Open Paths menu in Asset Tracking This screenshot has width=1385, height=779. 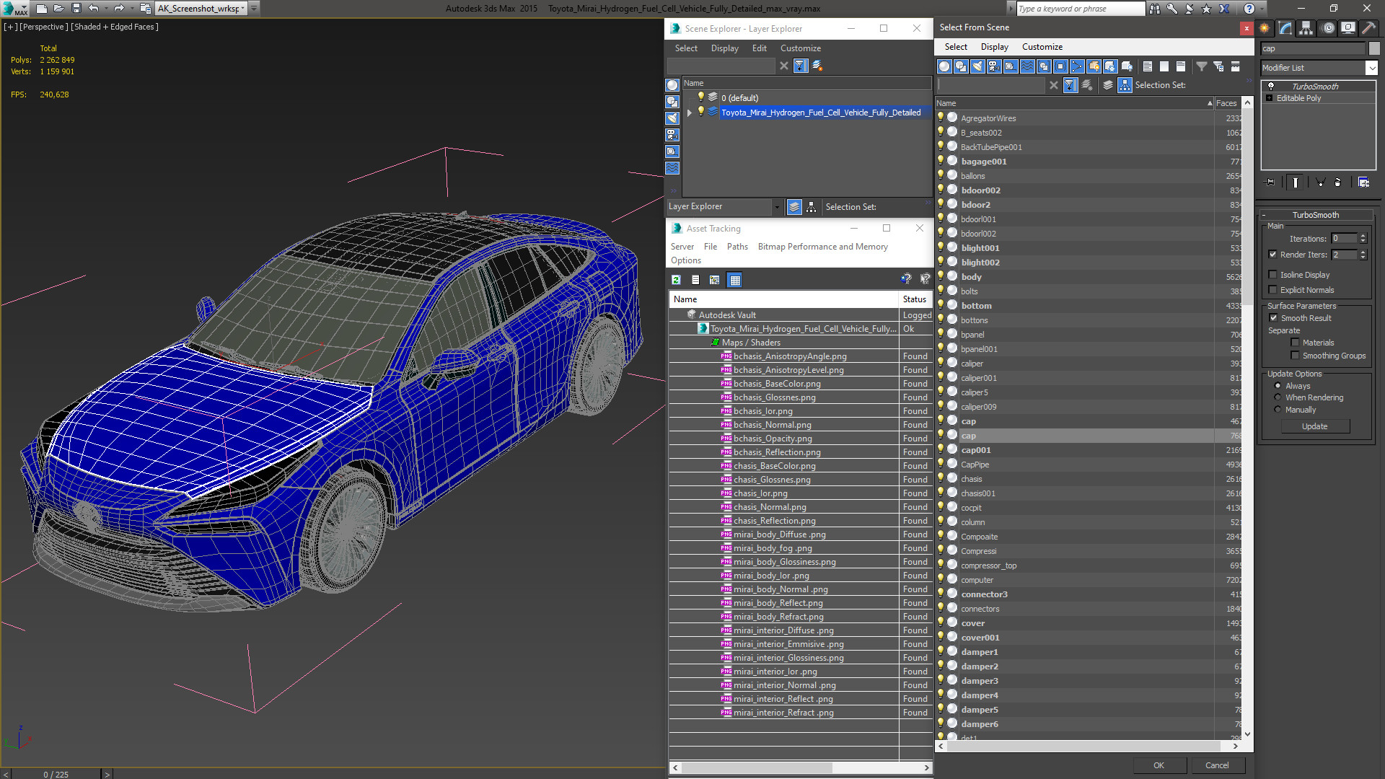click(737, 247)
